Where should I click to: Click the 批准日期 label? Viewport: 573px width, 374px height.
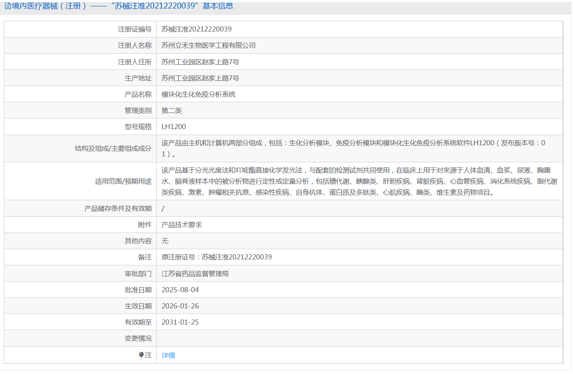pyautogui.click(x=138, y=290)
